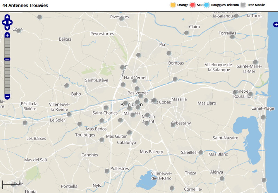This screenshot has height=193, width=278.
Task: Toggle the SFR operator legend circle
Action: point(193,5)
